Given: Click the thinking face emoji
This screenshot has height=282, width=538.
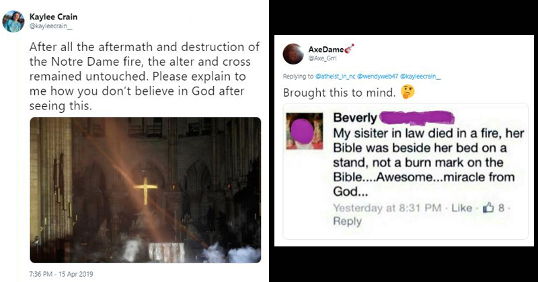Looking at the screenshot, I should (x=408, y=92).
